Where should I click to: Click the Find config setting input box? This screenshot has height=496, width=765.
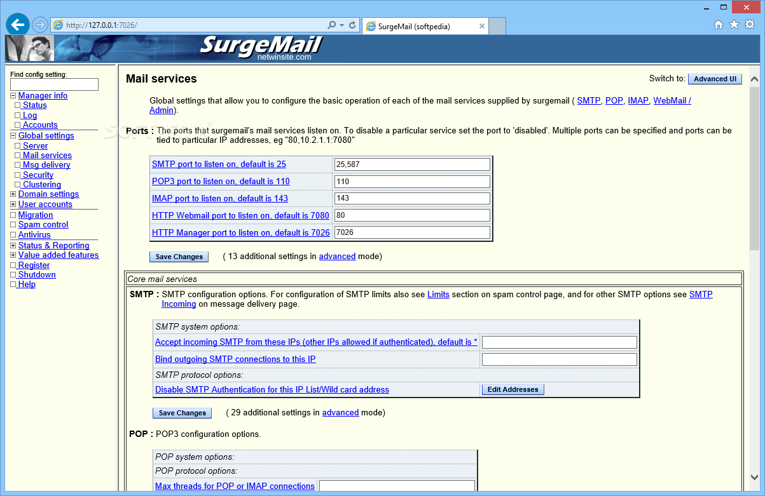pos(54,84)
